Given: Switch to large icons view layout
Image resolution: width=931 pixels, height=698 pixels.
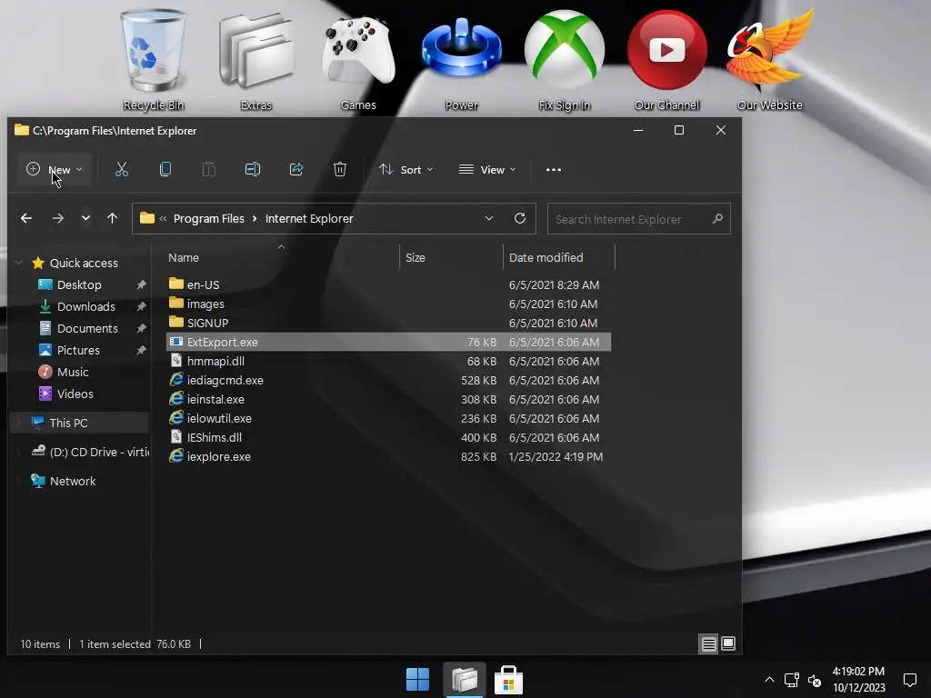Looking at the screenshot, I should coord(728,644).
